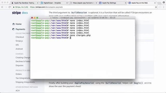The width and height of the screenshot is (166, 93).
Task: Click the terminal's red close button
Action: tap(32, 18)
